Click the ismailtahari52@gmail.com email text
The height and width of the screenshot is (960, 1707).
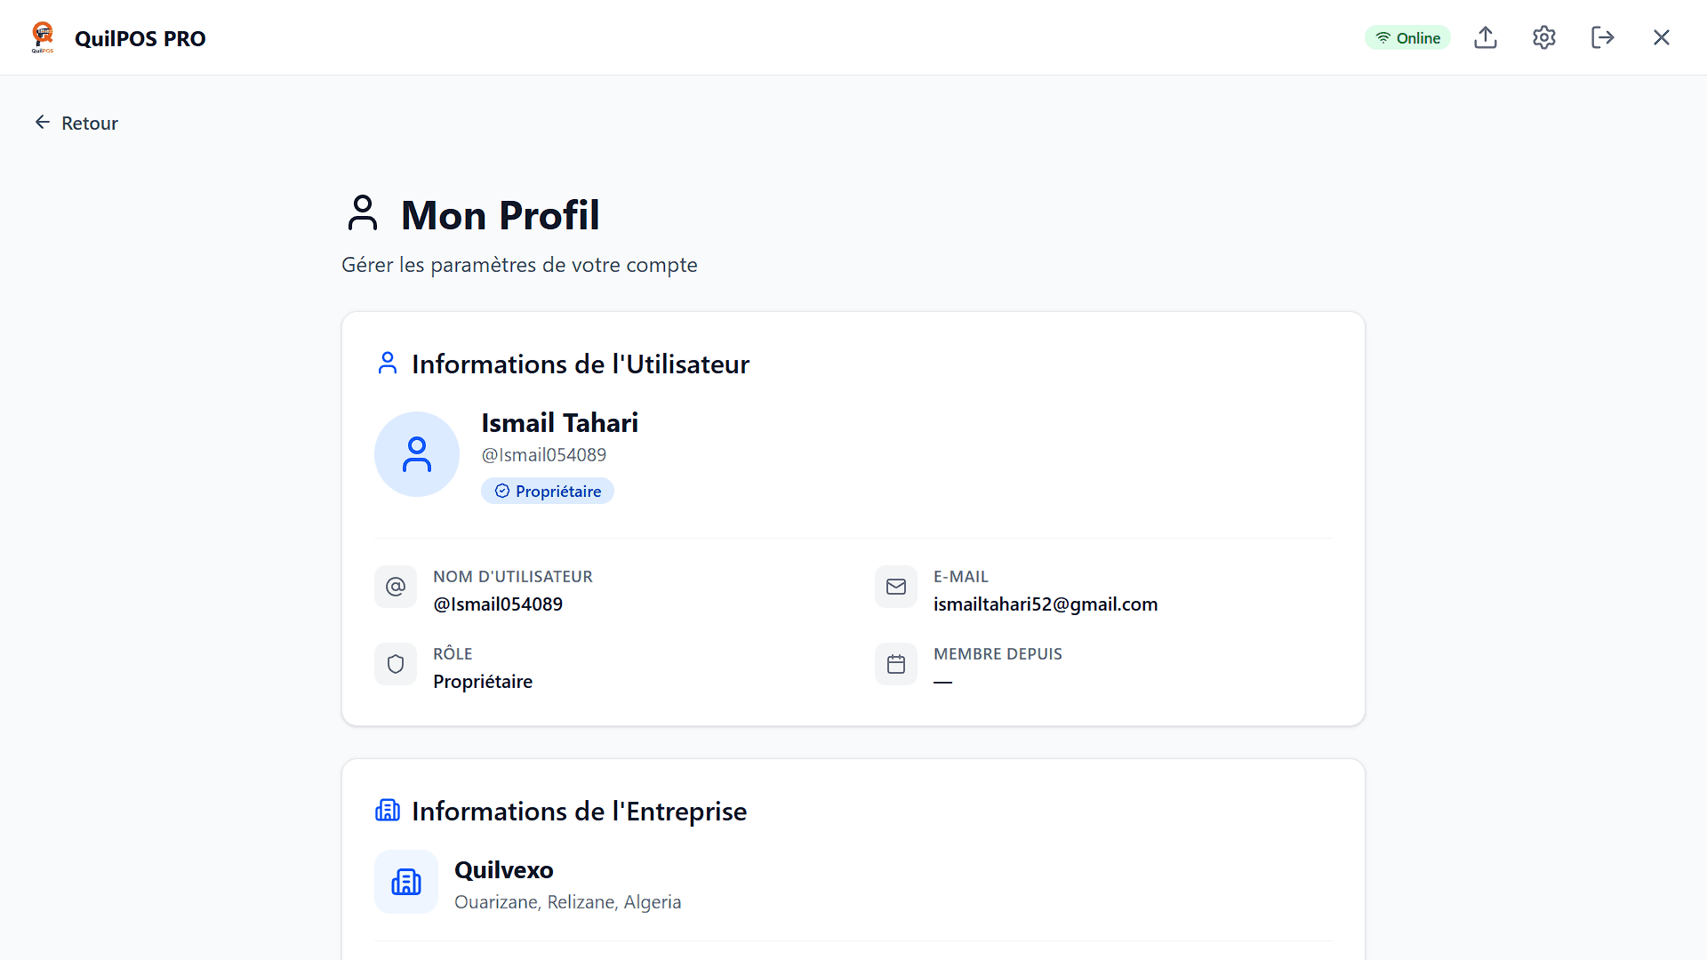[1046, 604]
